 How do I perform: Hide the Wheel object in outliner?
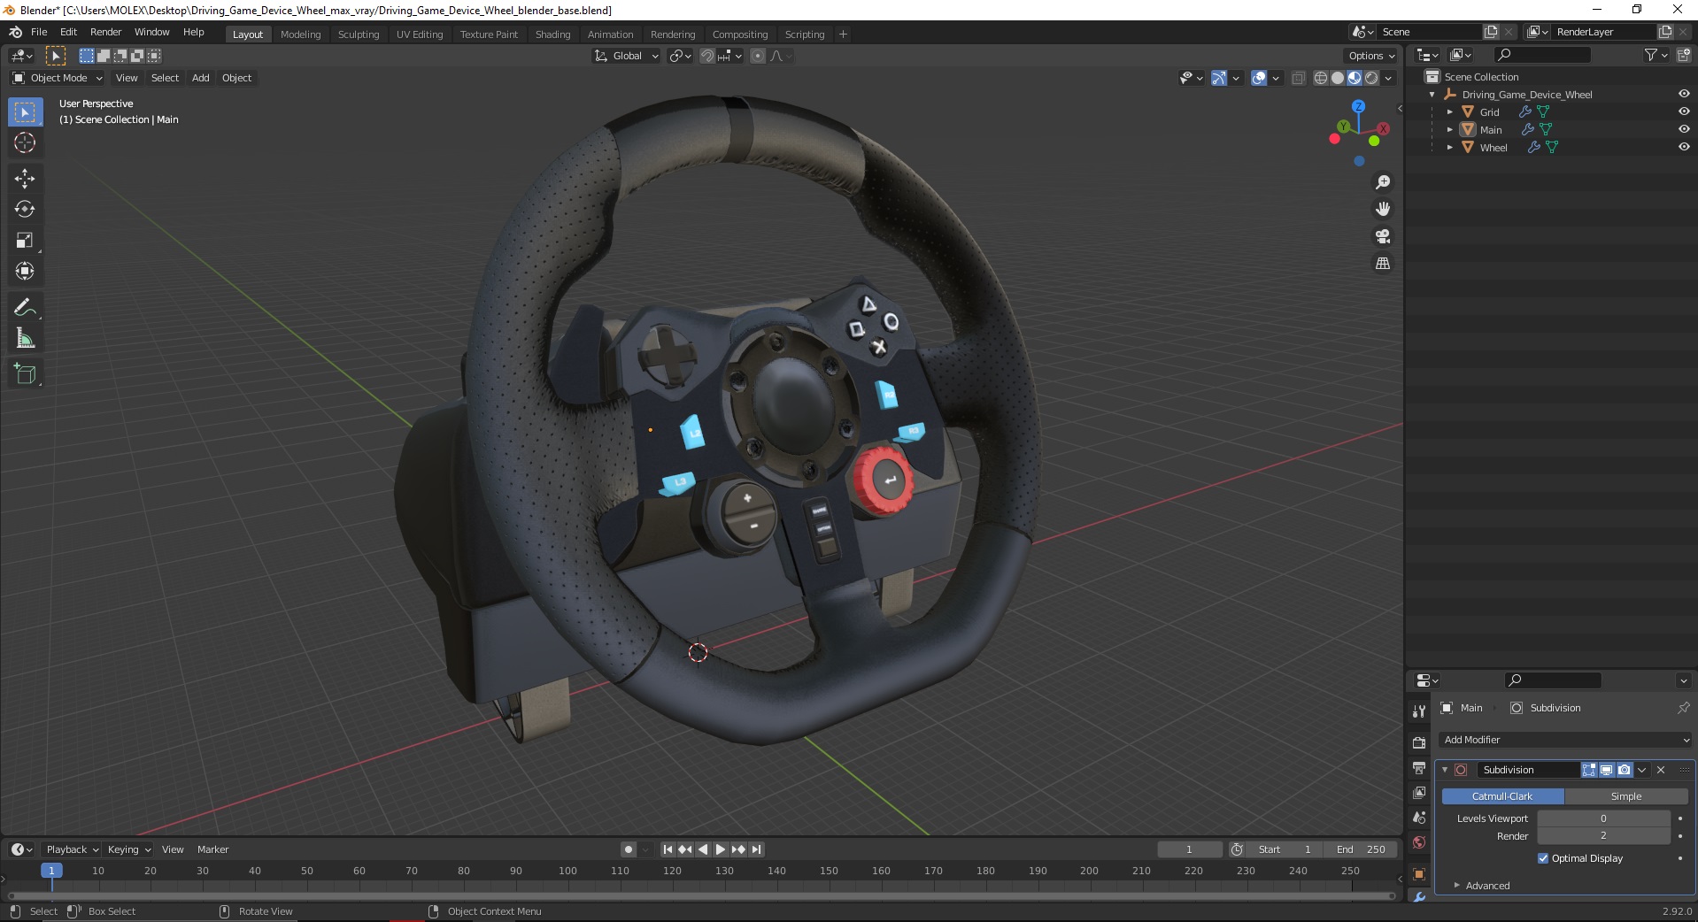1684,147
